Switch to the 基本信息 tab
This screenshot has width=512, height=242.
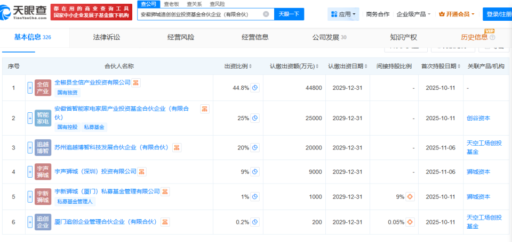point(33,37)
